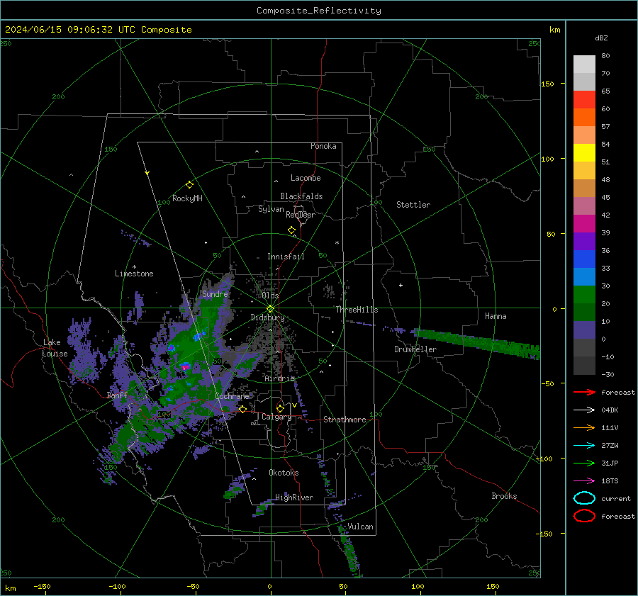Click the yellow diamond marker below RedDeer

291,230
